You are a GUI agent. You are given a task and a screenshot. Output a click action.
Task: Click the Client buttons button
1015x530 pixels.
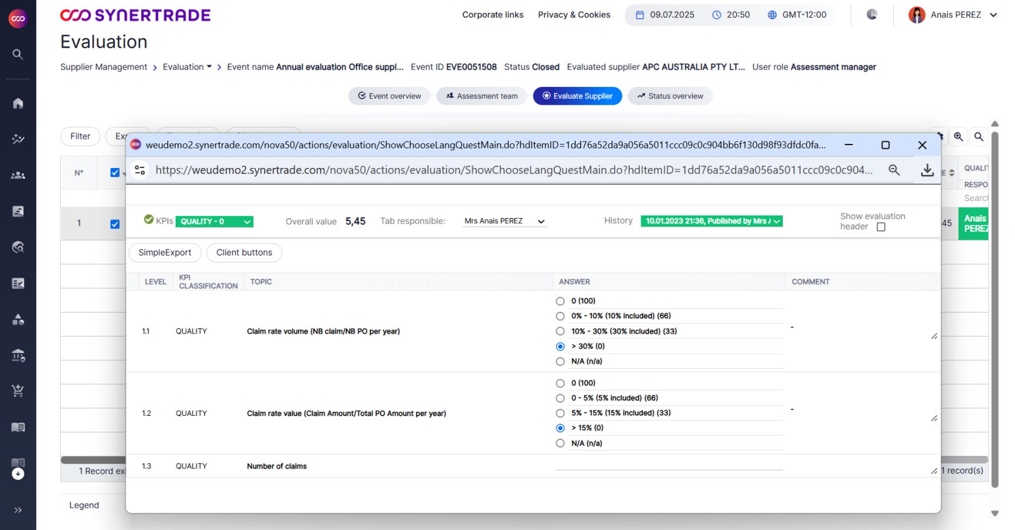pyautogui.click(x=244, y=252)
